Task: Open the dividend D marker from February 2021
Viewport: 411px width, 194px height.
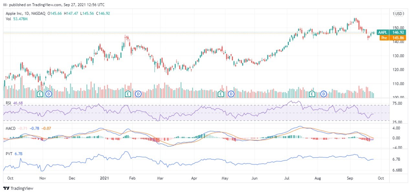Action: 138,94
